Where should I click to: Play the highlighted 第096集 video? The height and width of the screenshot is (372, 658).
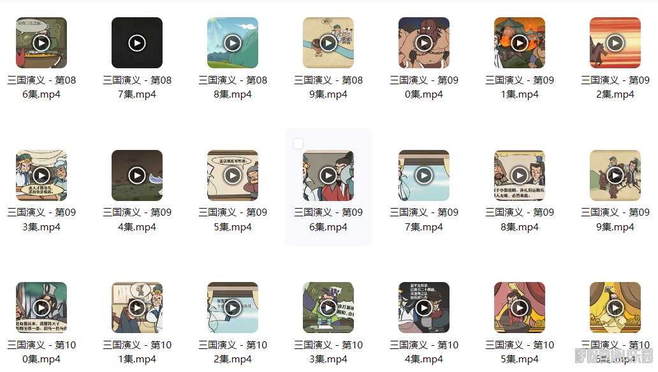[x=328, y=175]
